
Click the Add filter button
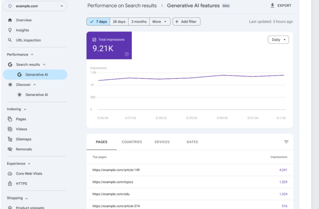(186, 21)
